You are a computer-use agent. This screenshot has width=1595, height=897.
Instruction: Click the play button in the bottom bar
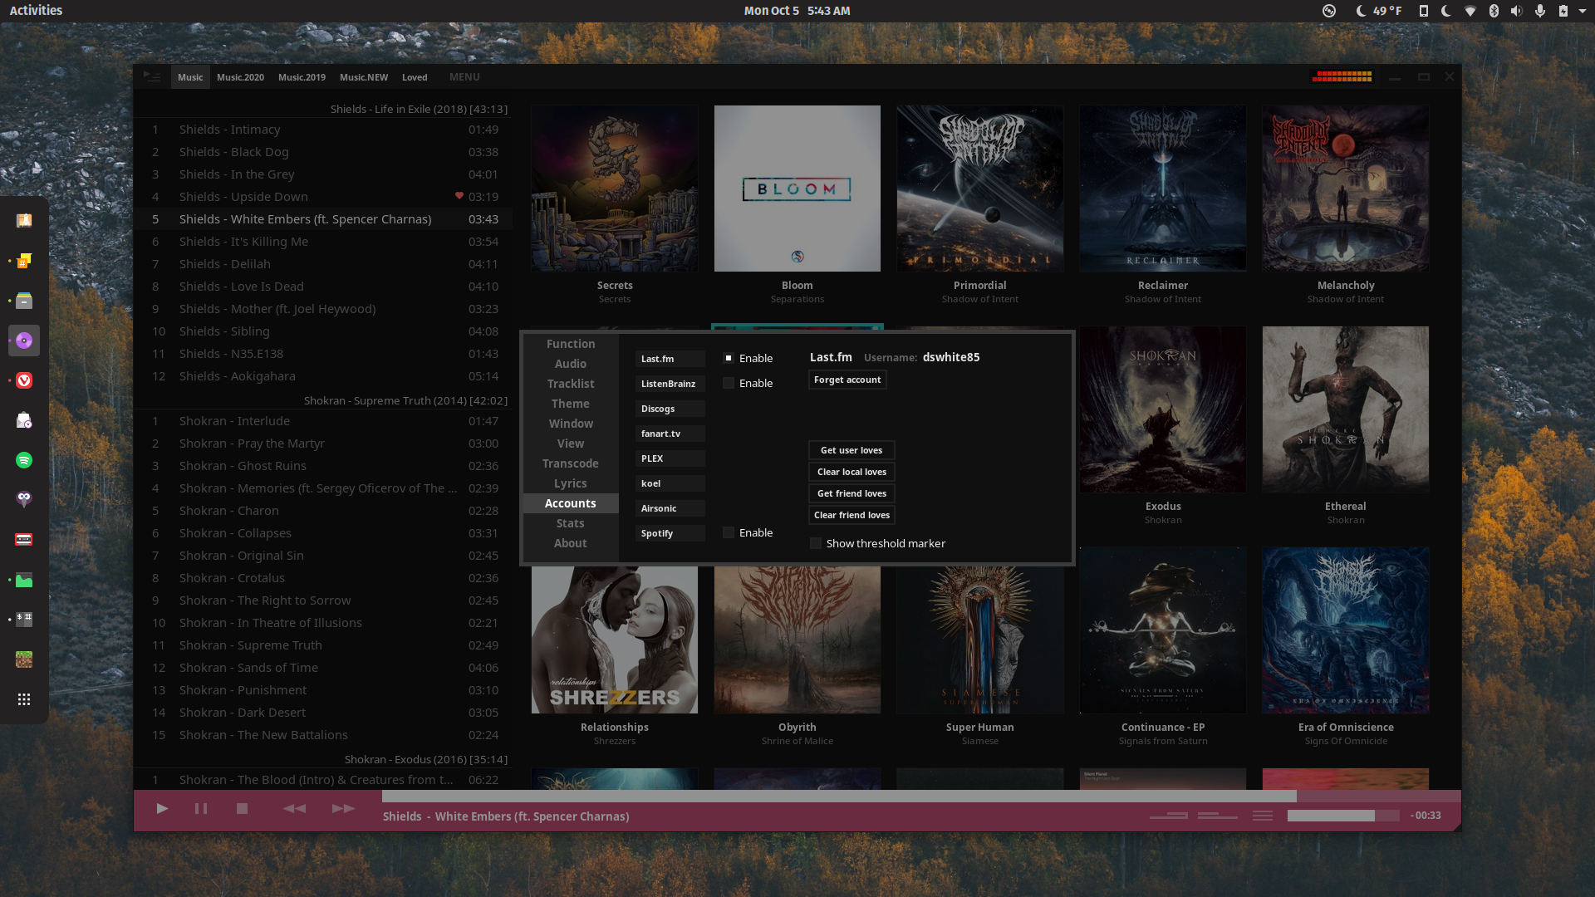coord(162,808)
